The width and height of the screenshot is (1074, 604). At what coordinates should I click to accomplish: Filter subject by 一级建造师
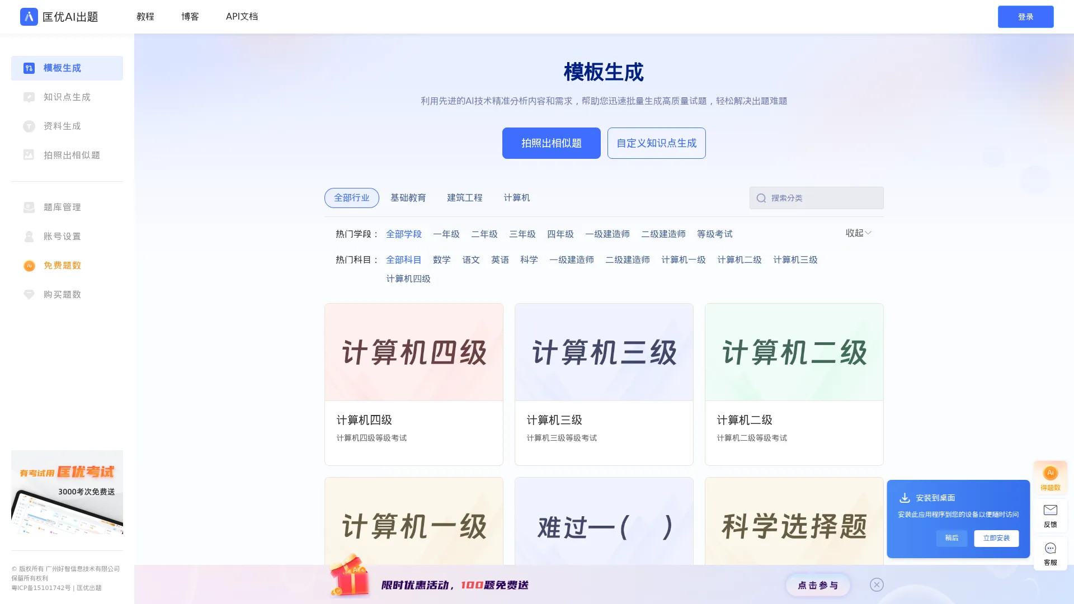(572, 260)
